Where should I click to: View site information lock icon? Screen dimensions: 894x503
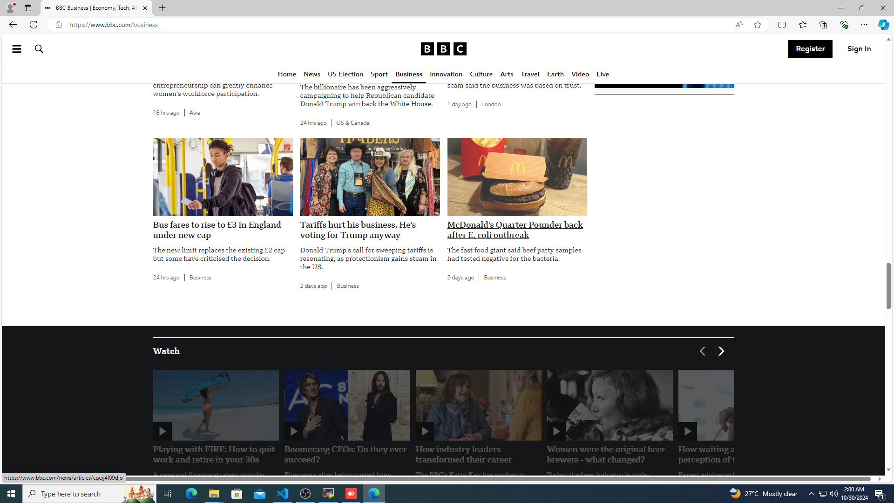coord(58,25)
